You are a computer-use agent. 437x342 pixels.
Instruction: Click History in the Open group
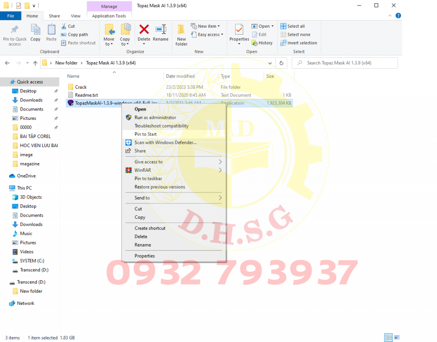pyautogui.click(x=262, y=43)
